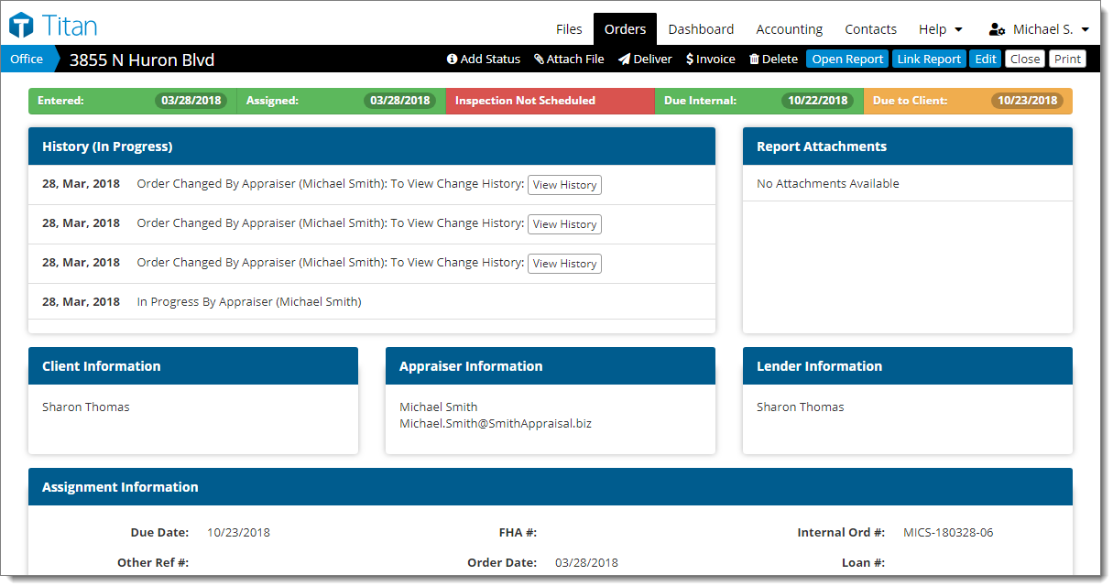Image resolution: width=1113 pixels, height=586 pixels.
Task: Open the Accounting tab
Action: pyautogui.click(x=790, y=29)
